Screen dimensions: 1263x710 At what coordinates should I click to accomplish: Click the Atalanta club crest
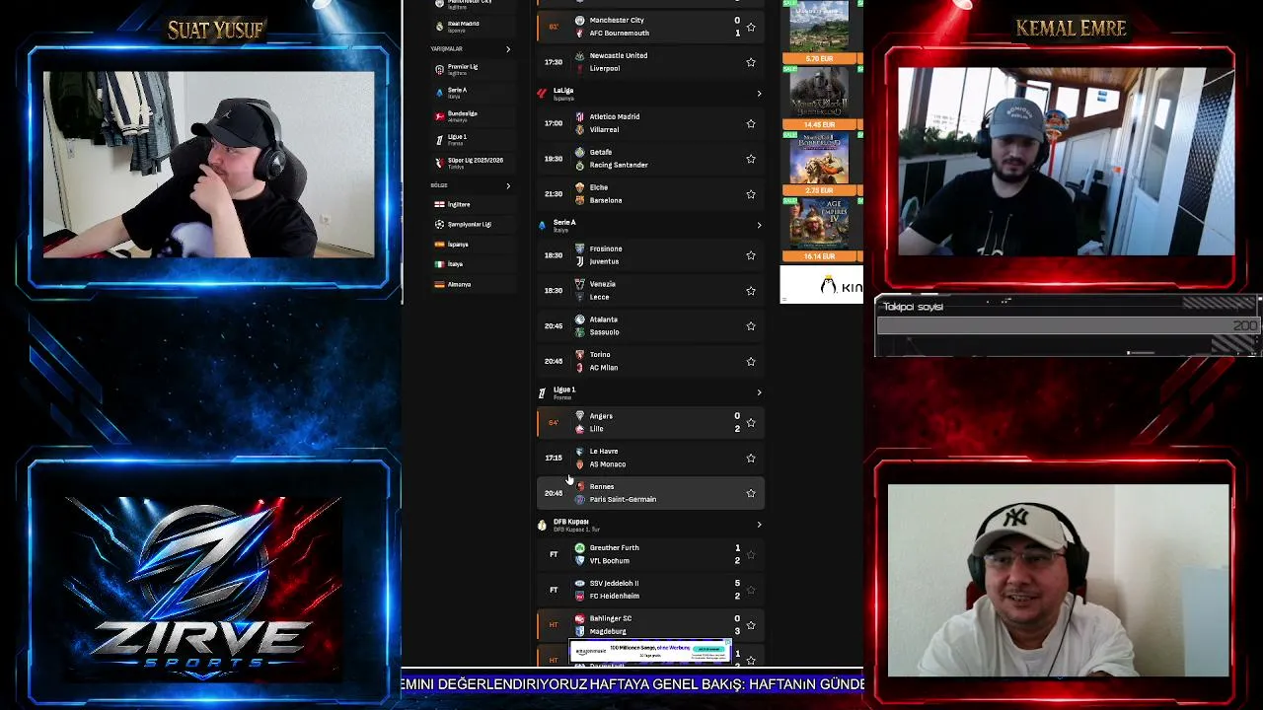580,319
